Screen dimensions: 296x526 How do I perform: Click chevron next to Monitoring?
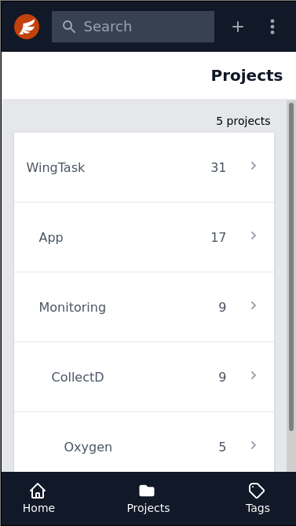click(x=254, y=305)
